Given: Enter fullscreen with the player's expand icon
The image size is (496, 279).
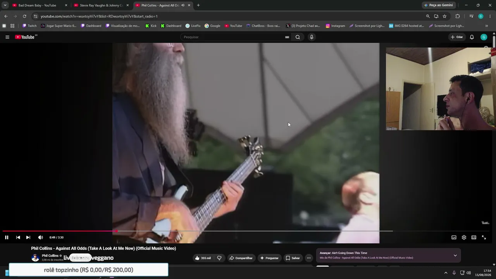Looking at the screenshot, I should point(484,238).
